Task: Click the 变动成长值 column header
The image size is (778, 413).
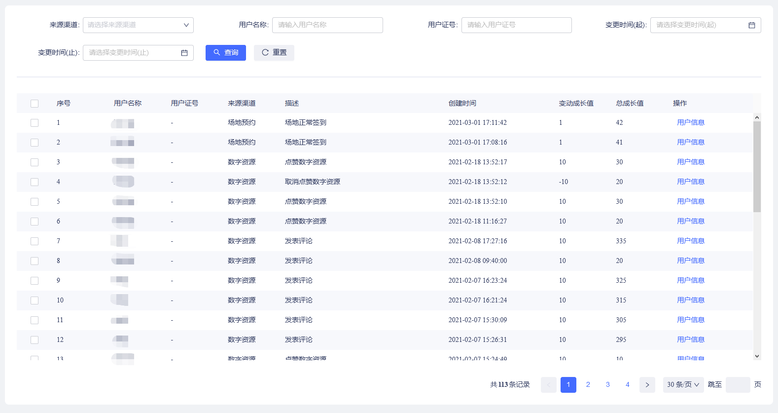Action: click(576, 104)
